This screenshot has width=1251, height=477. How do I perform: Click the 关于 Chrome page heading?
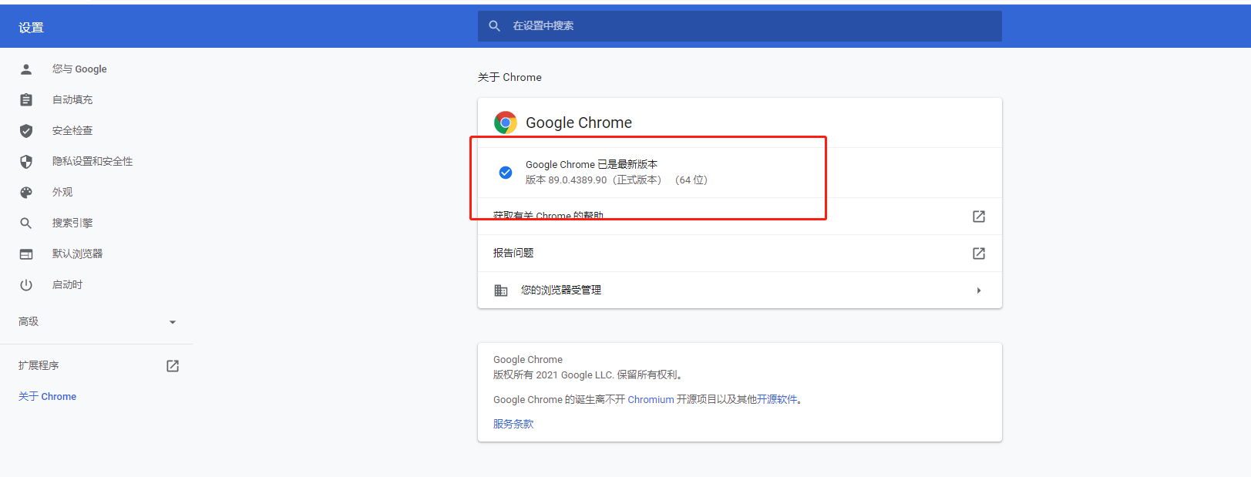pos(509,78)
